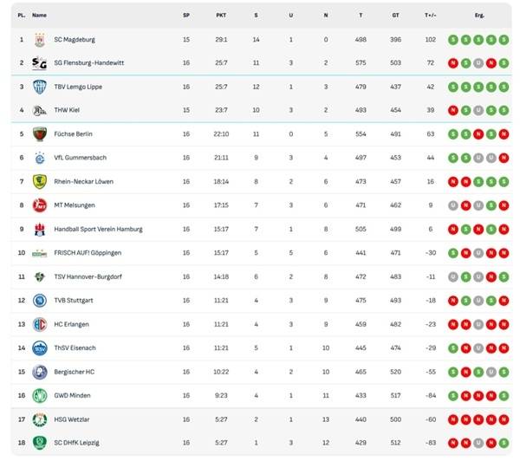Click the Name column header

coord(39,15)
